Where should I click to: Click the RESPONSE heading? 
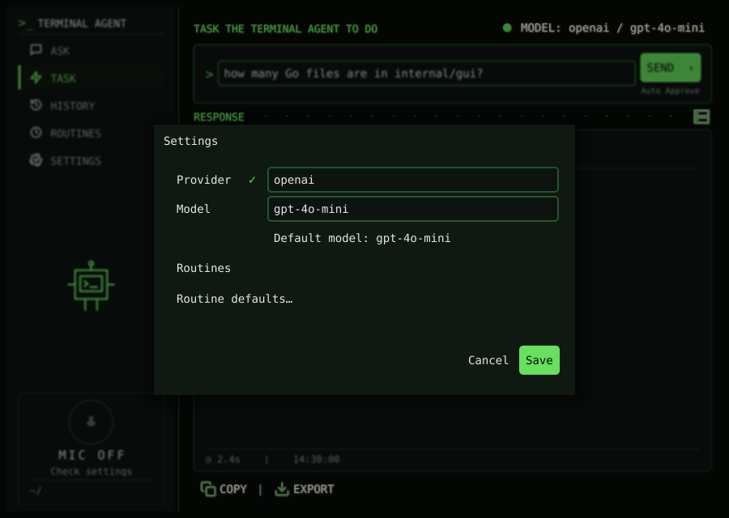point(219,117)
